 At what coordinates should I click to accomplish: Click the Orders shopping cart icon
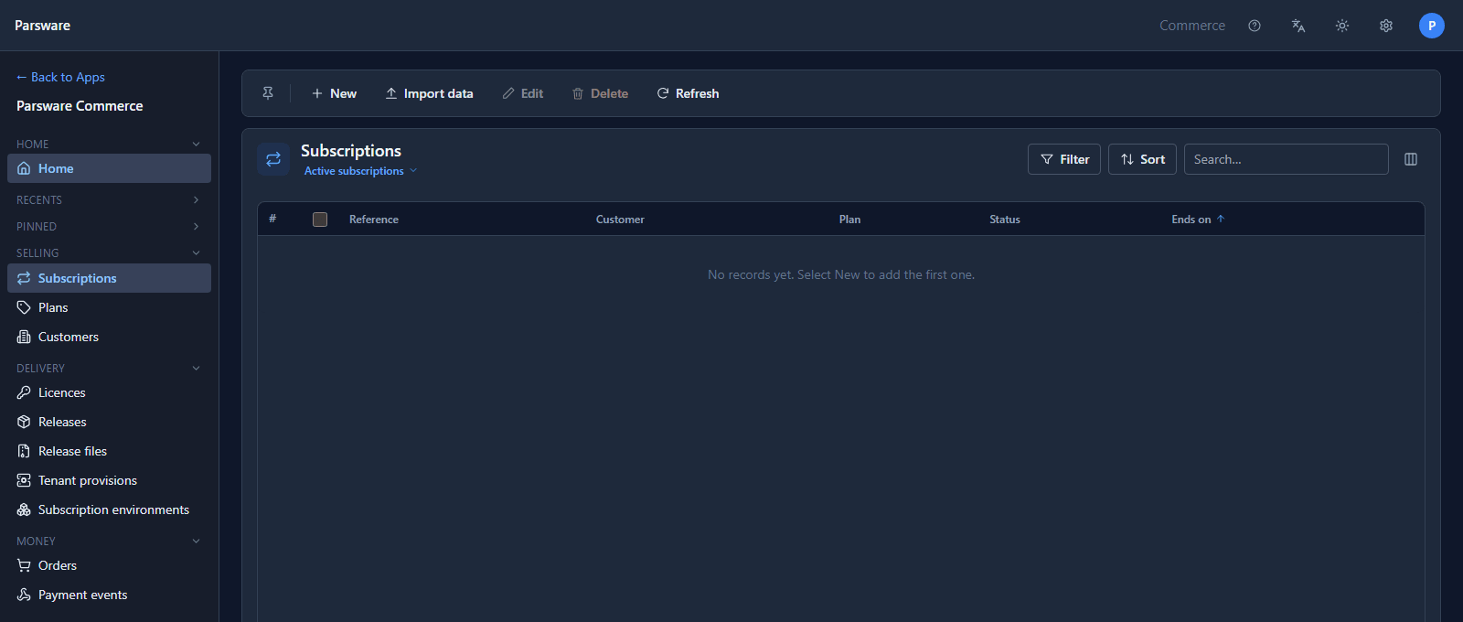click(x=24, y=565)
